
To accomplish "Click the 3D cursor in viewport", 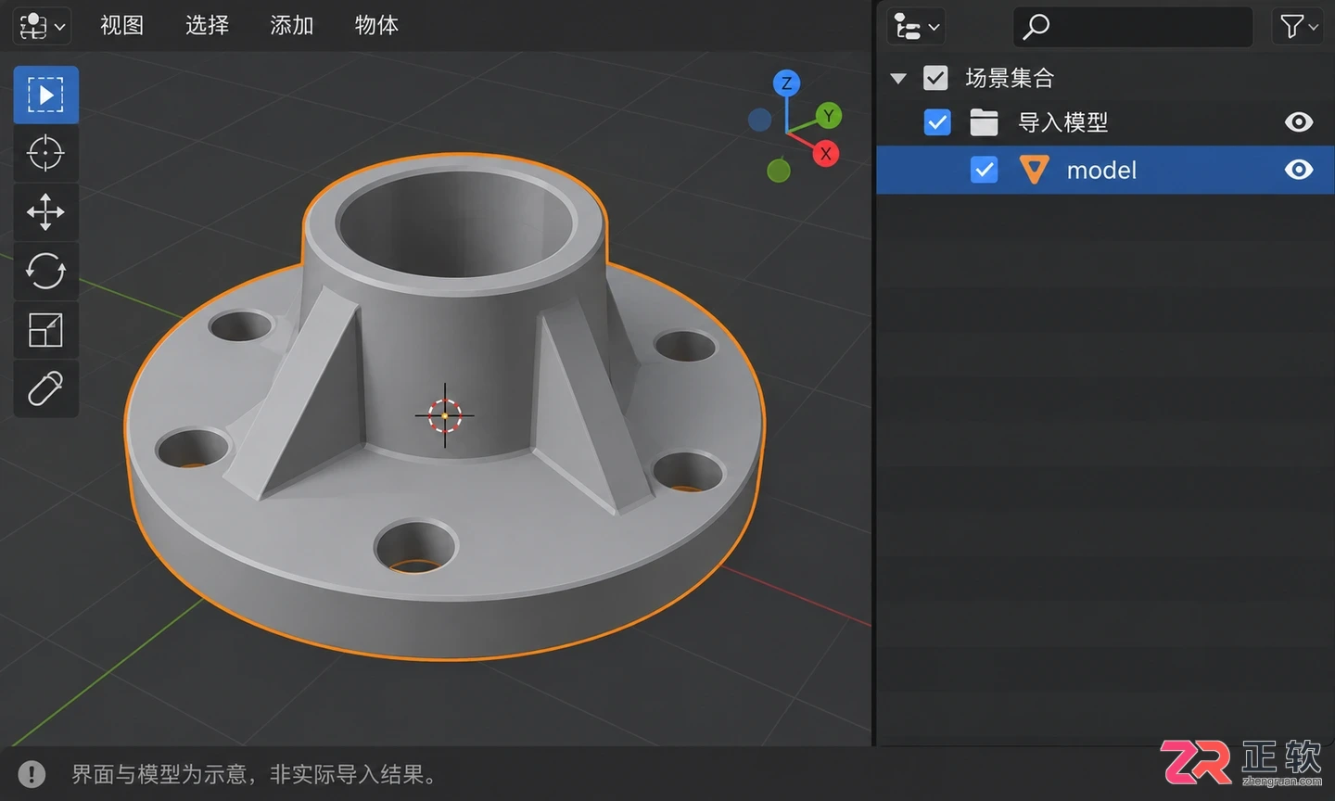I will [444, 415].
